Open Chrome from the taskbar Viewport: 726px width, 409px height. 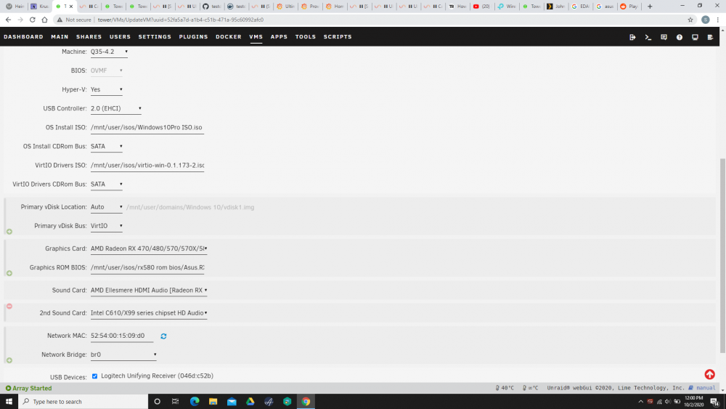(306, 402)
